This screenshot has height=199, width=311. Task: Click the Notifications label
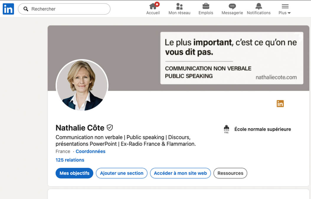(x=258, y=13)
